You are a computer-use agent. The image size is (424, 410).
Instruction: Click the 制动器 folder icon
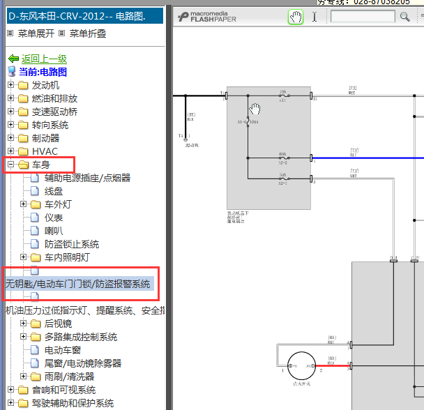23,138
